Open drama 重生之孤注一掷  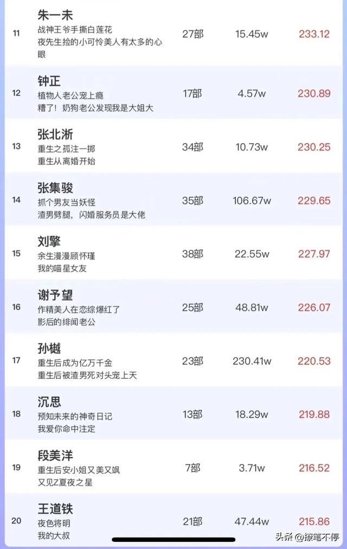click(66, 149)
